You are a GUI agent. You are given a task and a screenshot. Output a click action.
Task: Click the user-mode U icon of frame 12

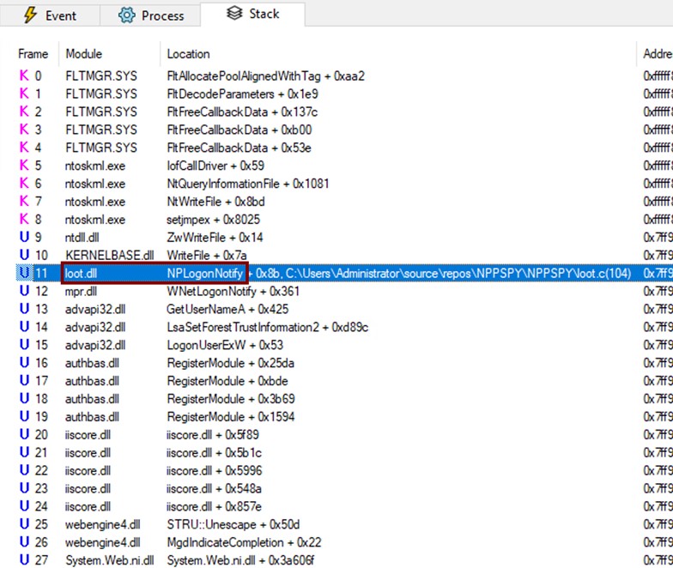point(24,291)
